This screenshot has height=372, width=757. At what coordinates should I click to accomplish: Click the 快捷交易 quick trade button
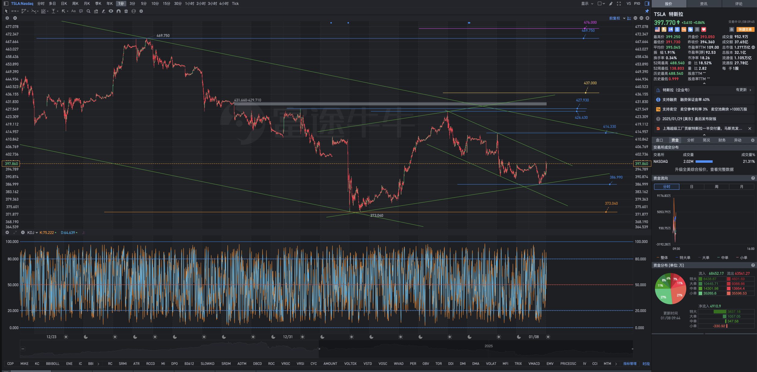click(x=745, y=29)
